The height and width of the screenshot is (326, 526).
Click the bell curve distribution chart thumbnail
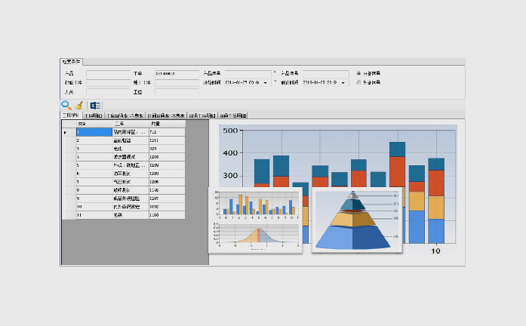(x=255, y=237)
